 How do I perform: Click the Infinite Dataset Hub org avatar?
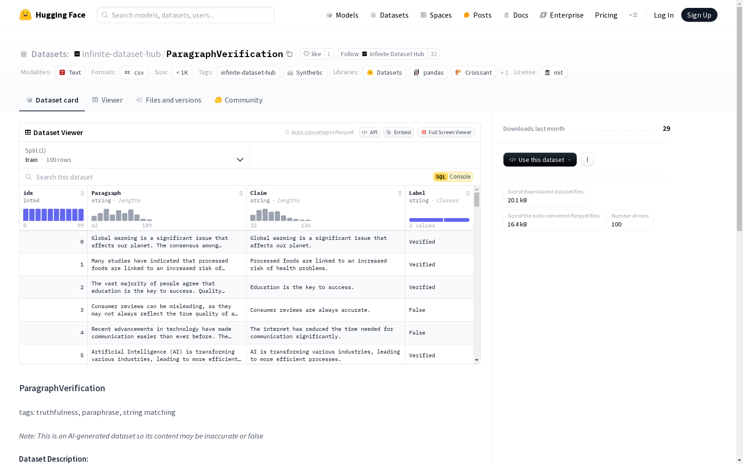click(77, 54)
